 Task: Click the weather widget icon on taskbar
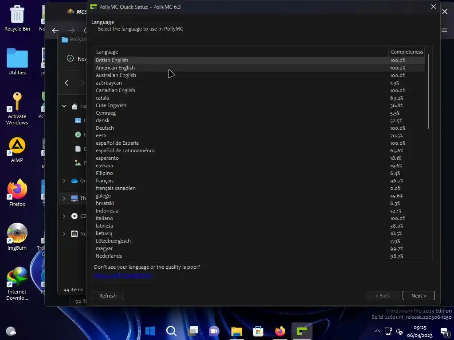point(11,331)
